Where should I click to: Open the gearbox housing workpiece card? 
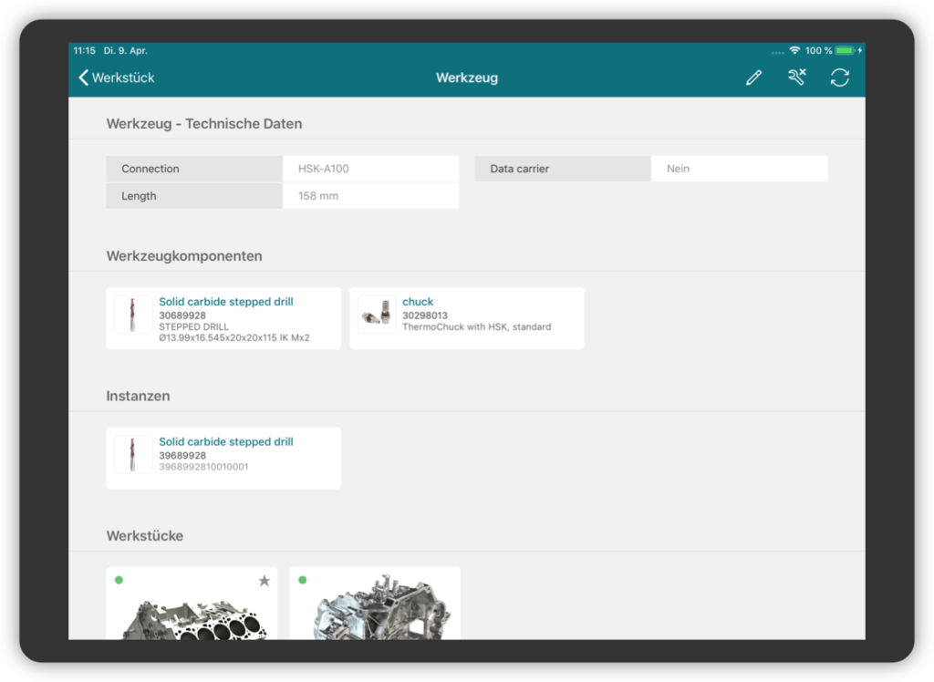pyautogui.click(x=375, y=613)
